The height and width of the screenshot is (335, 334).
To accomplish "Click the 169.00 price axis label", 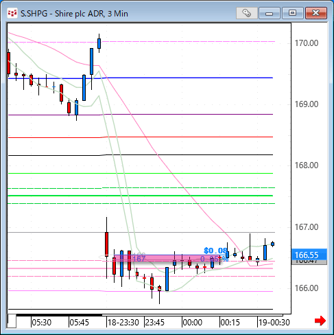I will 307,104.
